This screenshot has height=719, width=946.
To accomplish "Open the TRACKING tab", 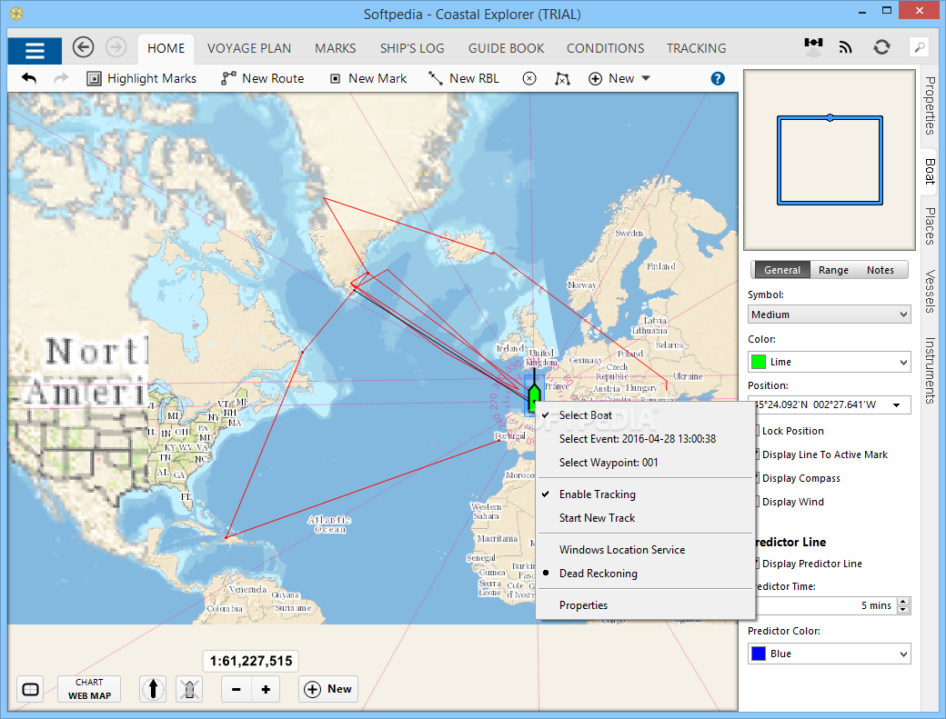I will pos(696,48).
